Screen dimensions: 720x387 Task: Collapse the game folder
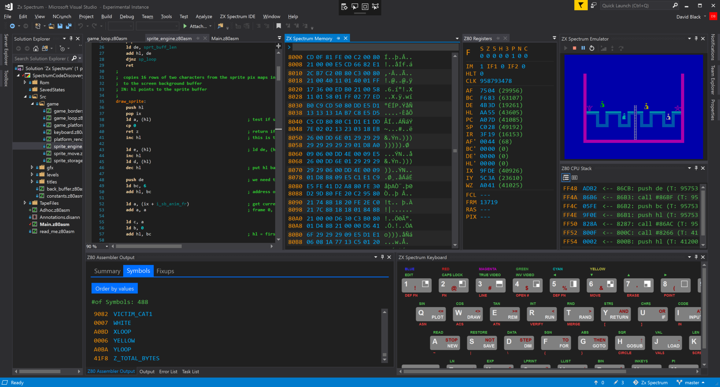32,104
